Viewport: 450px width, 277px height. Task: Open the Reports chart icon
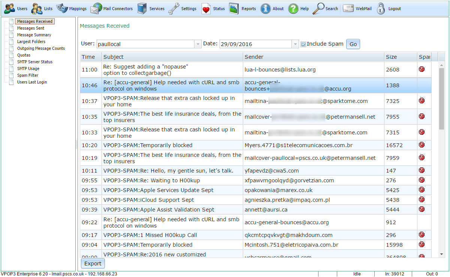pos(234,9)
